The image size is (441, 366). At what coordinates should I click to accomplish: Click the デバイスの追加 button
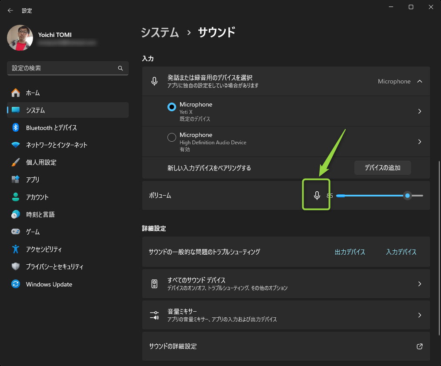pos(382,168)
